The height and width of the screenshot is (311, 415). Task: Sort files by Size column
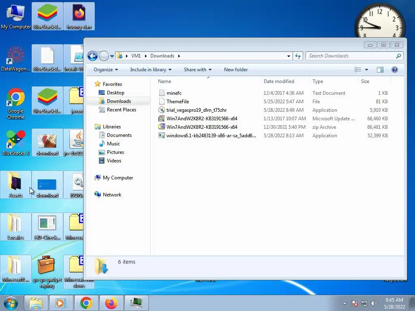[374, 81]
